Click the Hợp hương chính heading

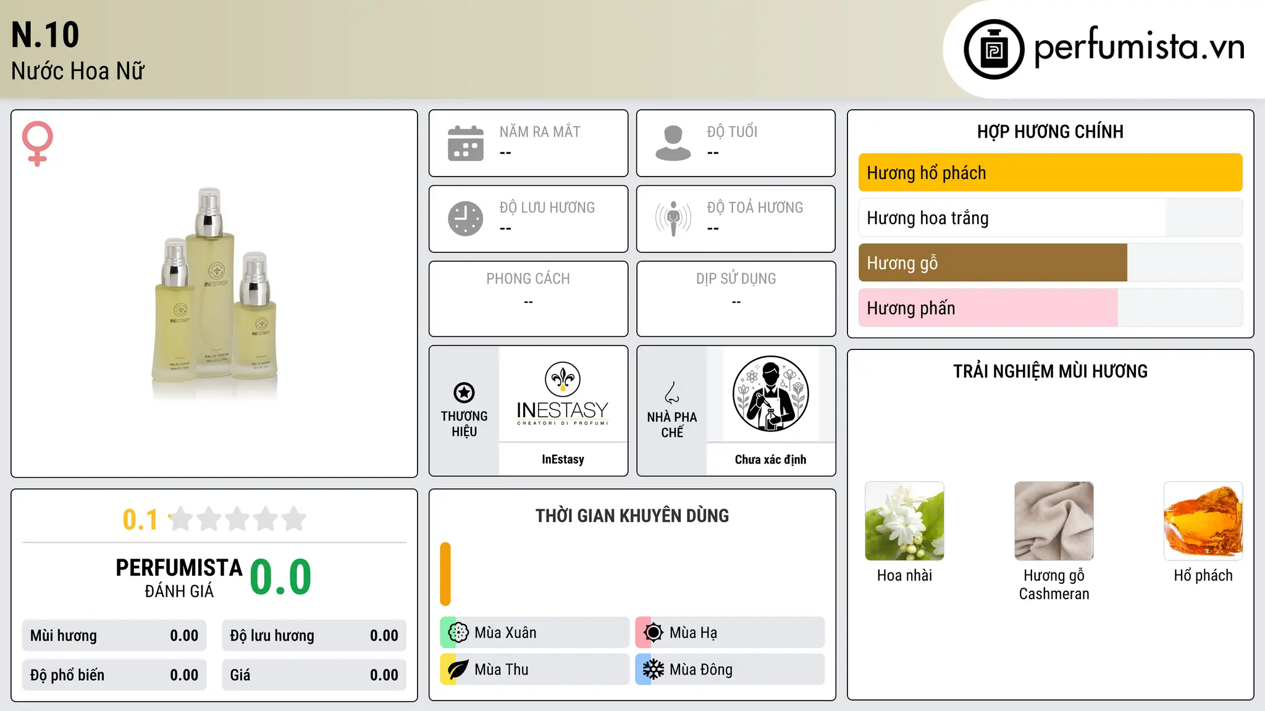[1050, 131]
